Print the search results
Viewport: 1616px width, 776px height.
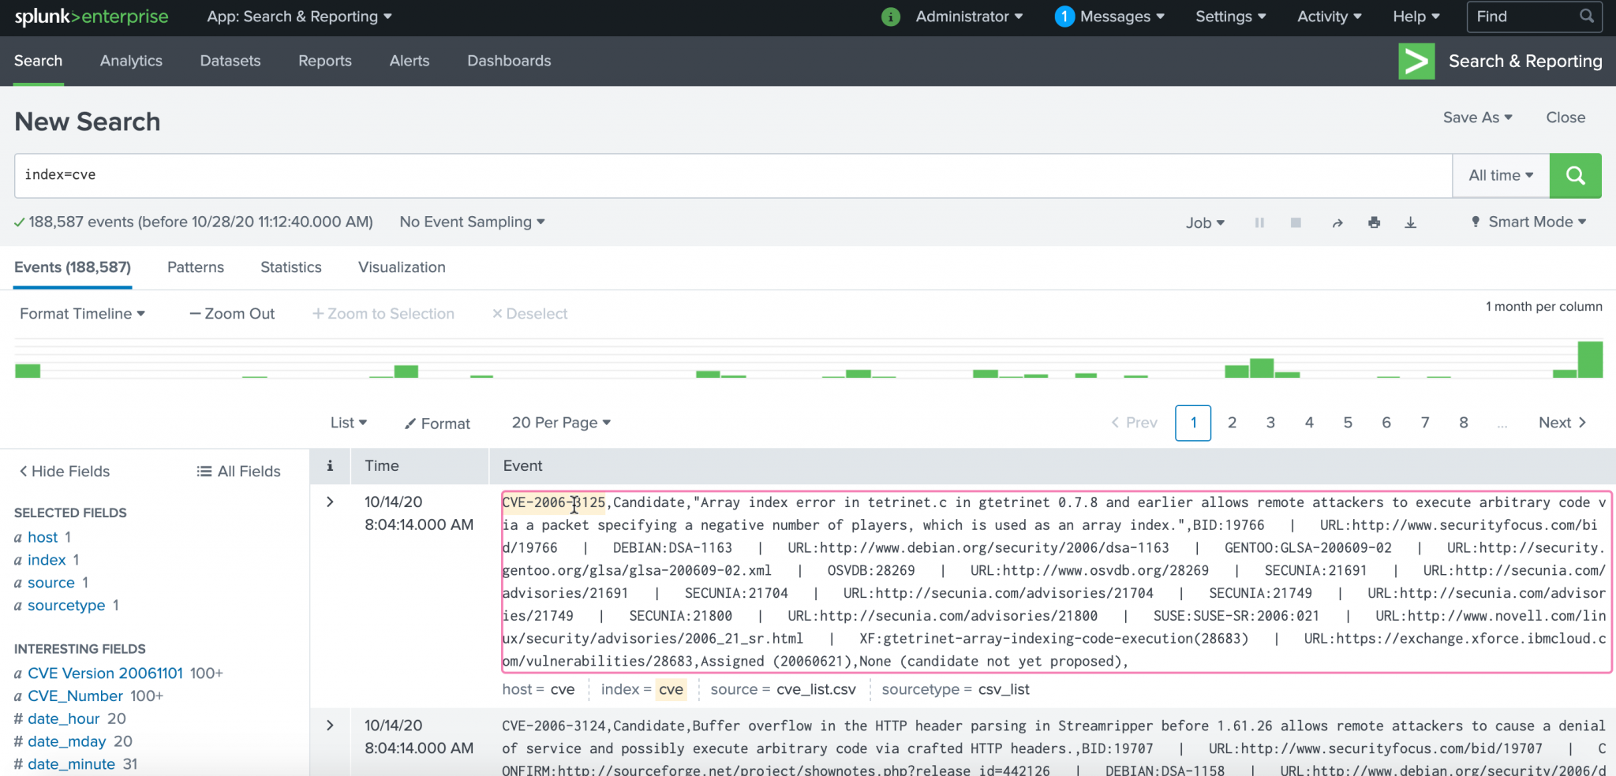tap(1375, 223)
